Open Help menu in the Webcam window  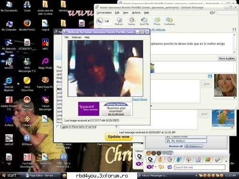[87, 37]
